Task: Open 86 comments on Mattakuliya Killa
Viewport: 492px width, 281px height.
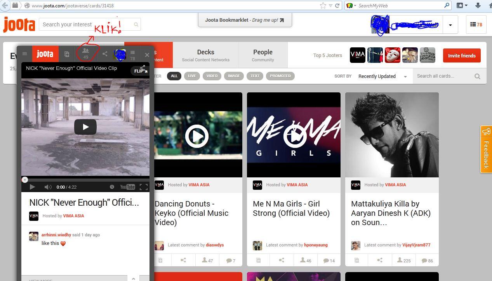Action: click(x=427, y=260)
